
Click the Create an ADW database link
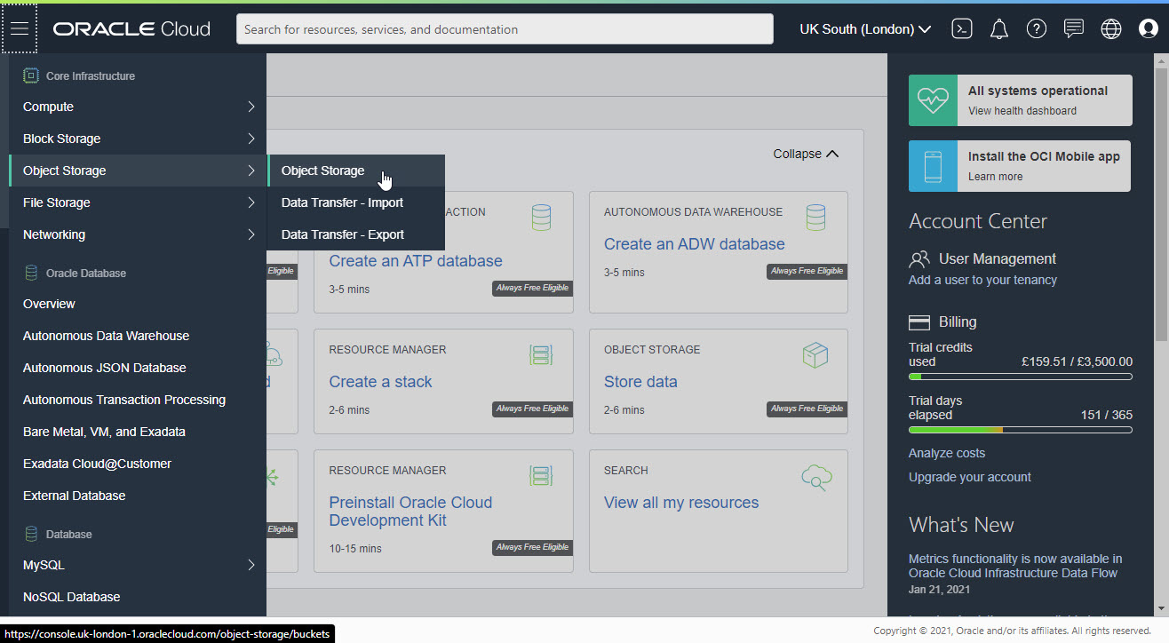(695, 244)
